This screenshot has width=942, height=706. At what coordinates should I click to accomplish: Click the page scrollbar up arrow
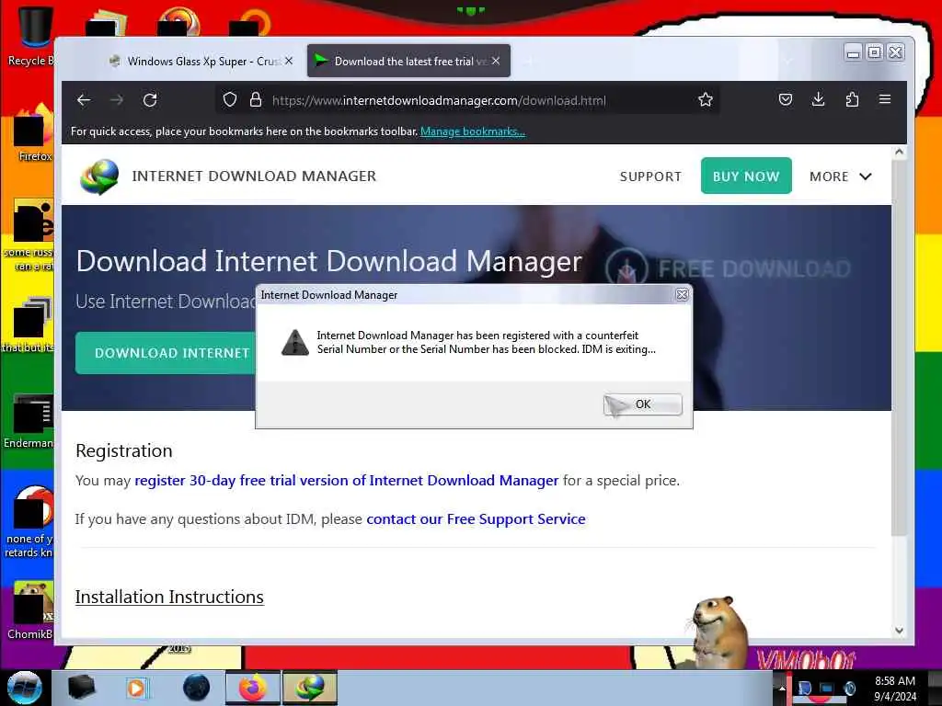899,152
